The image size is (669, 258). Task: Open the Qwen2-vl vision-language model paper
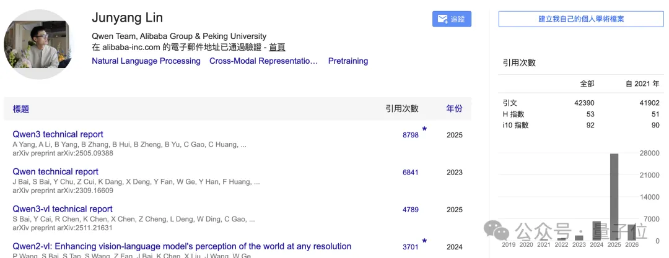point(181,246)
